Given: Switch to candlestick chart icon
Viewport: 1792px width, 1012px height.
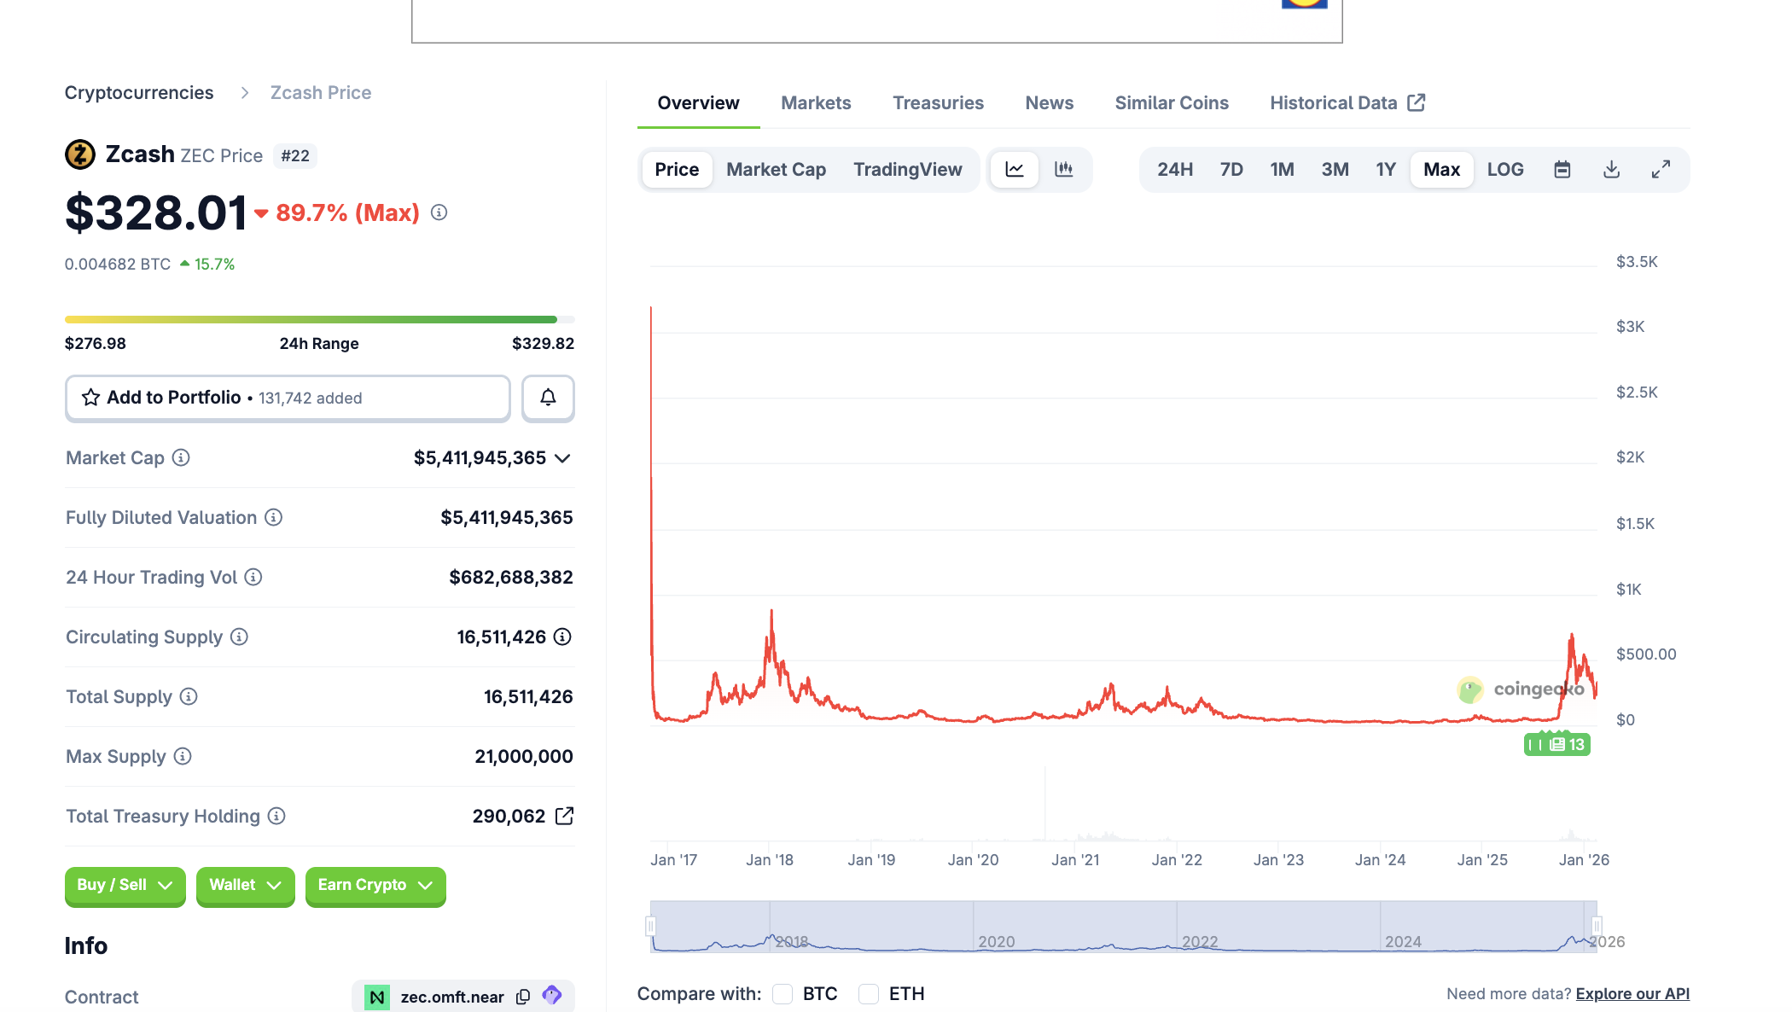Looking at the screenshot, I should coord(1063,169).
